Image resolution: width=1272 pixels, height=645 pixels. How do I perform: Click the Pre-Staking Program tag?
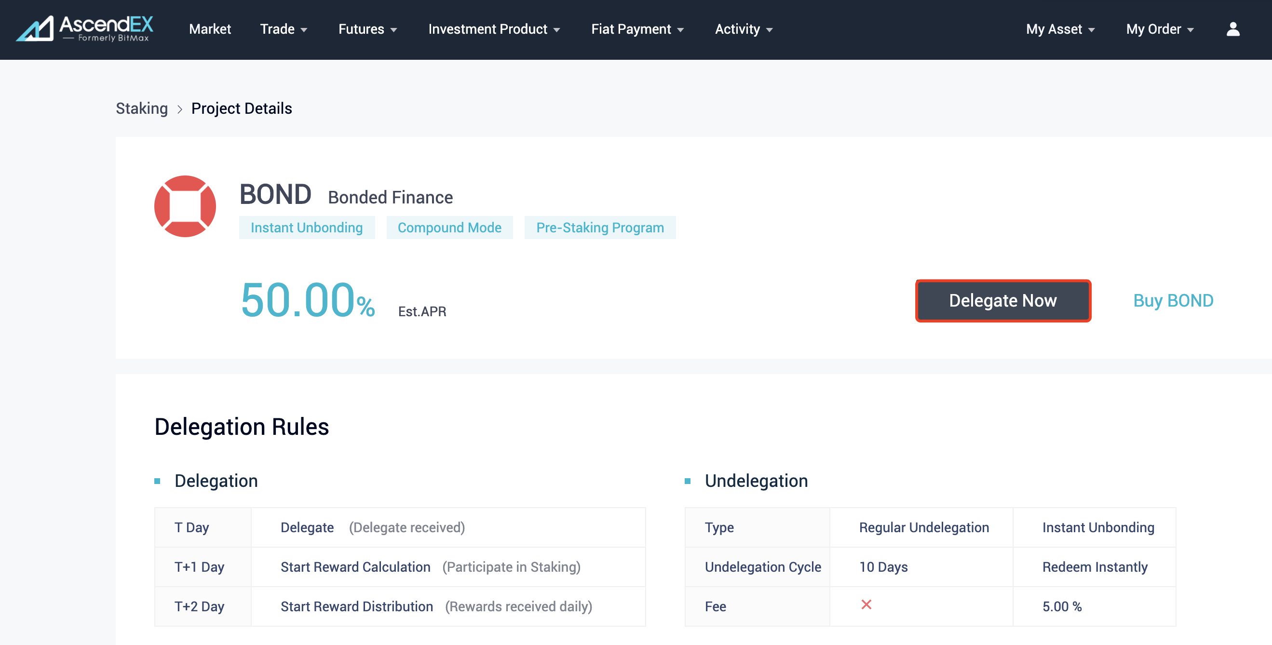tap(599, 228)
